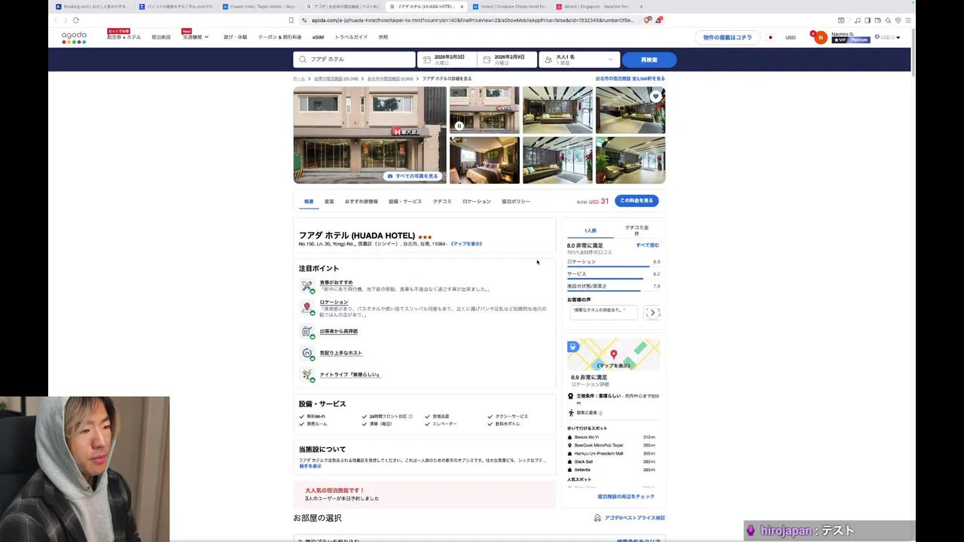Open トラベルガイド menu item

(352, 37)
